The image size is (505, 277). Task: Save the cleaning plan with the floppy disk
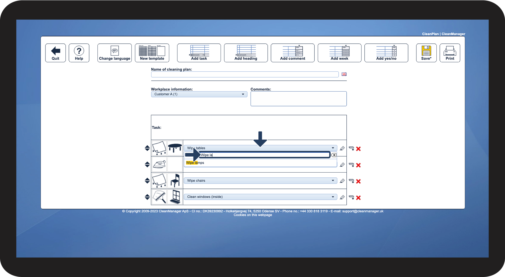[426, 53]
